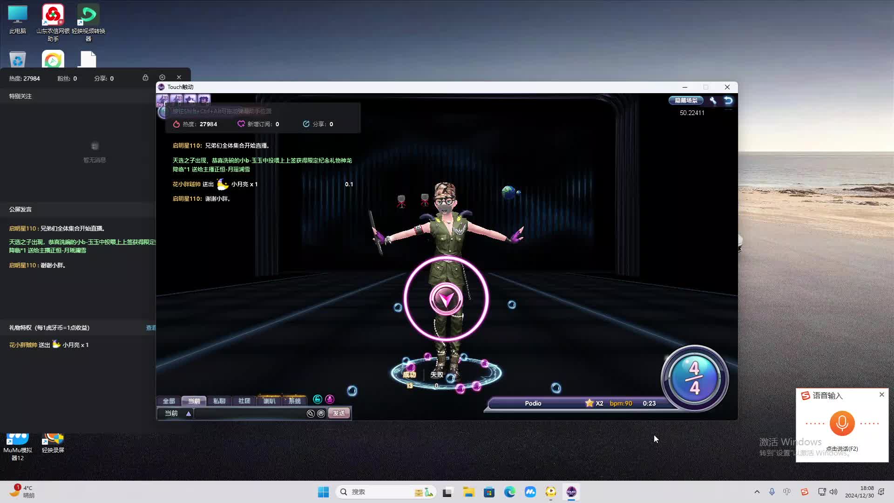This screenshot has width=894, height=503.
Task: Click the chat message input field
Action: point(249,414)
